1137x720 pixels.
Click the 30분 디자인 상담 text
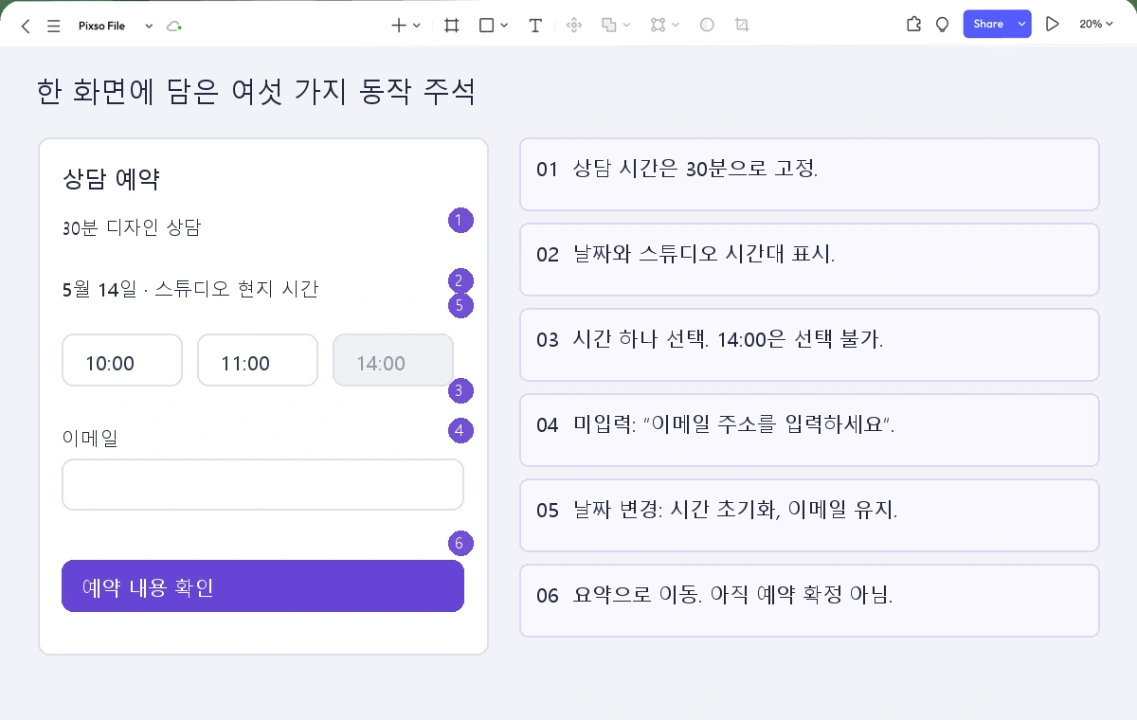(x=132, y=227)
